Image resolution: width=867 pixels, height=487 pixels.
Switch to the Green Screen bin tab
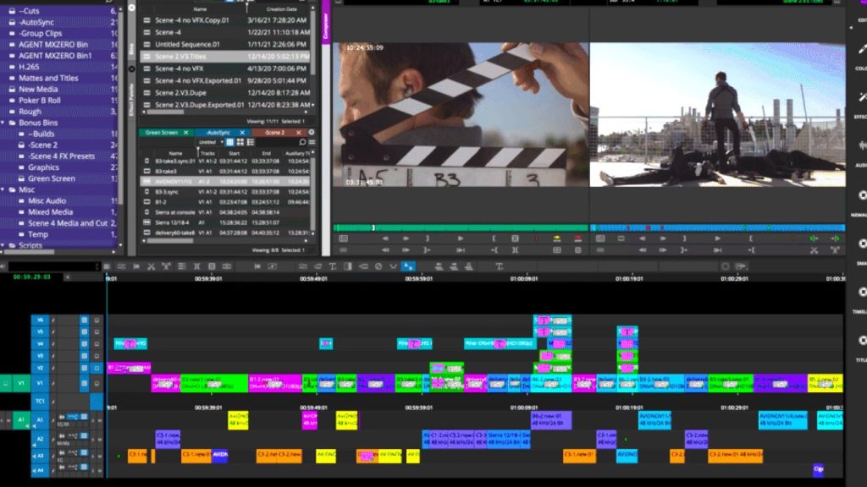pyautogui.click(x=158, y=132)
